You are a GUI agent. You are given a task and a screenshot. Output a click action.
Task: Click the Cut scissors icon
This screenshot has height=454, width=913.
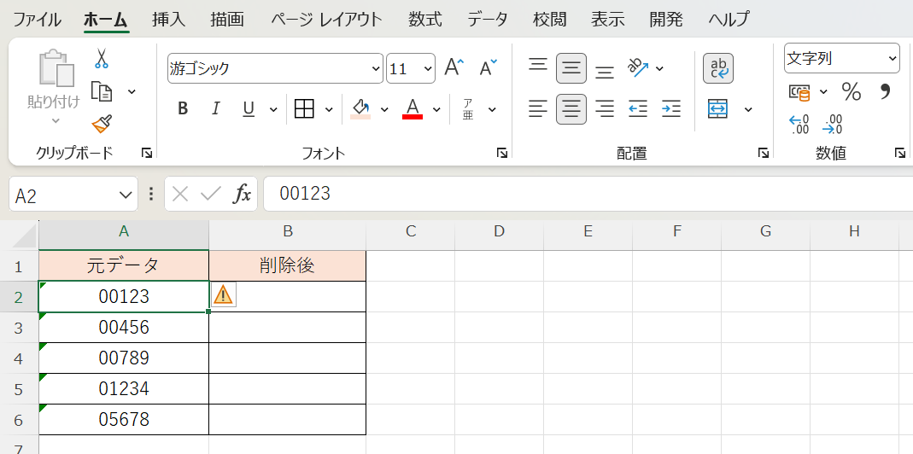point(102,59)
